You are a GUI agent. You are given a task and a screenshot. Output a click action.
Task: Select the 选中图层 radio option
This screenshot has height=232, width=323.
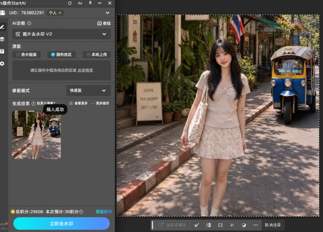coord(26,55)
